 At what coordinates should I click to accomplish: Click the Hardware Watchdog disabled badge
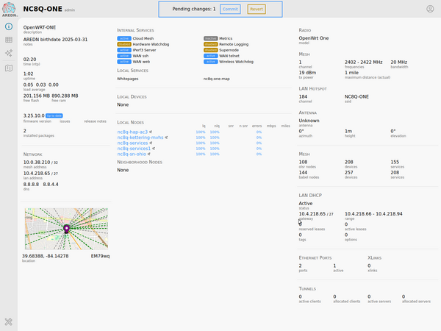point(124,43)
